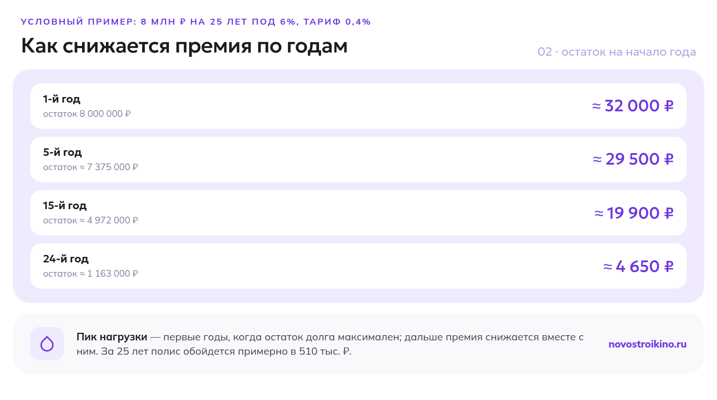Image resolution: width=717 pixels, height=400 pixels.
Task: Select the 5-й год row title
Action: (x=63, y=152)
